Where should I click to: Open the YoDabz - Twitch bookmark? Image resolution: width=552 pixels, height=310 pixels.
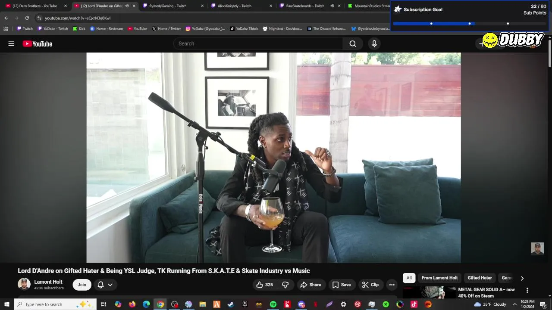(53, 29)
